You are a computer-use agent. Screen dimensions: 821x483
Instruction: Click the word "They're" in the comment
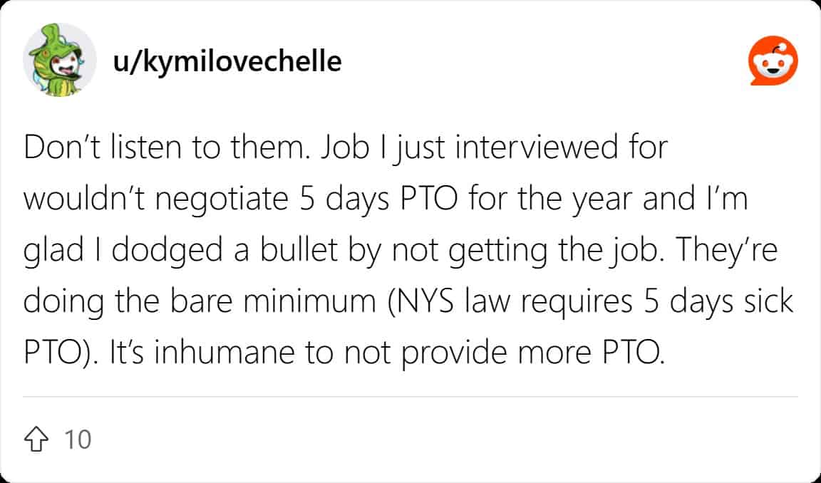[x=726, y=249]
